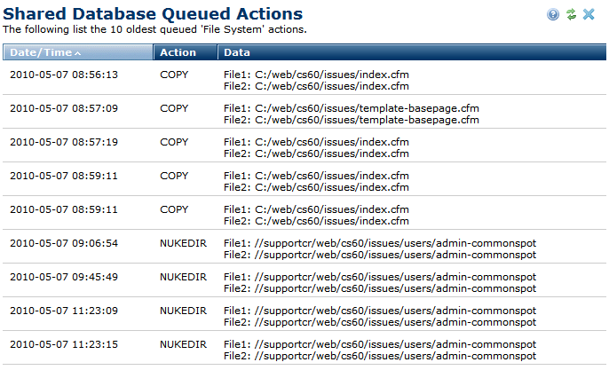Click File1 template-basepage.cfm path

pos(352,108)
